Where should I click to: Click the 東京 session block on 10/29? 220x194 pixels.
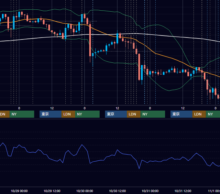point(50,114)
